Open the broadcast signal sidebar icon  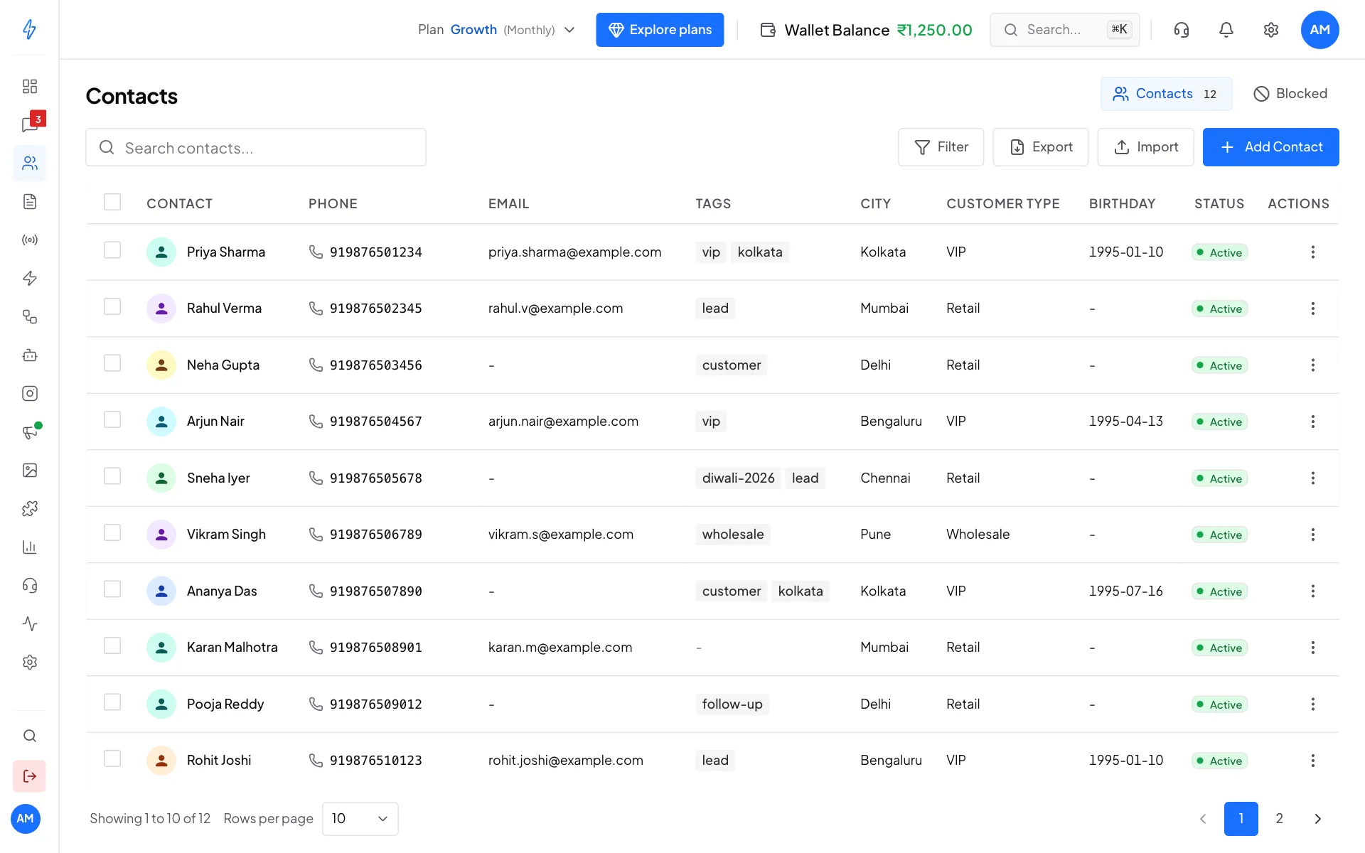pos(29,240)
